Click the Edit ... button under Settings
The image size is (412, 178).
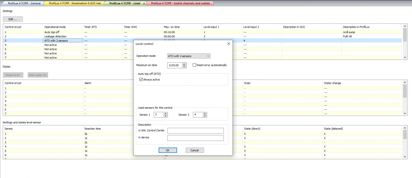click(13, 19)
